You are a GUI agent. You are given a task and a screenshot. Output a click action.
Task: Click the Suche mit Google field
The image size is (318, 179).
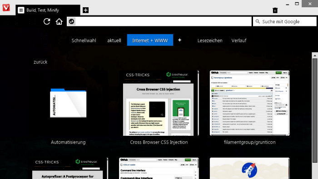coord(284,21)
